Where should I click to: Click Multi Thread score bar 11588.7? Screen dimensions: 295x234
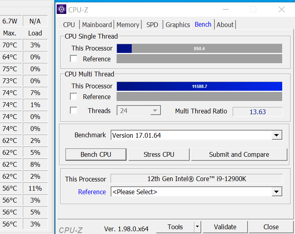click(x=200, y=86)
